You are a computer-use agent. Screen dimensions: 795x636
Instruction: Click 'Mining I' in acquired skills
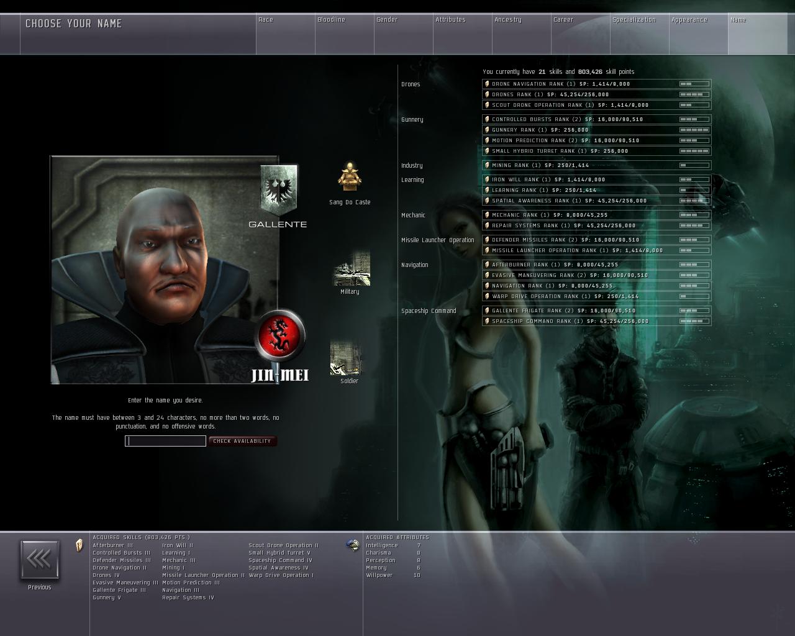(x=173, y=568)
